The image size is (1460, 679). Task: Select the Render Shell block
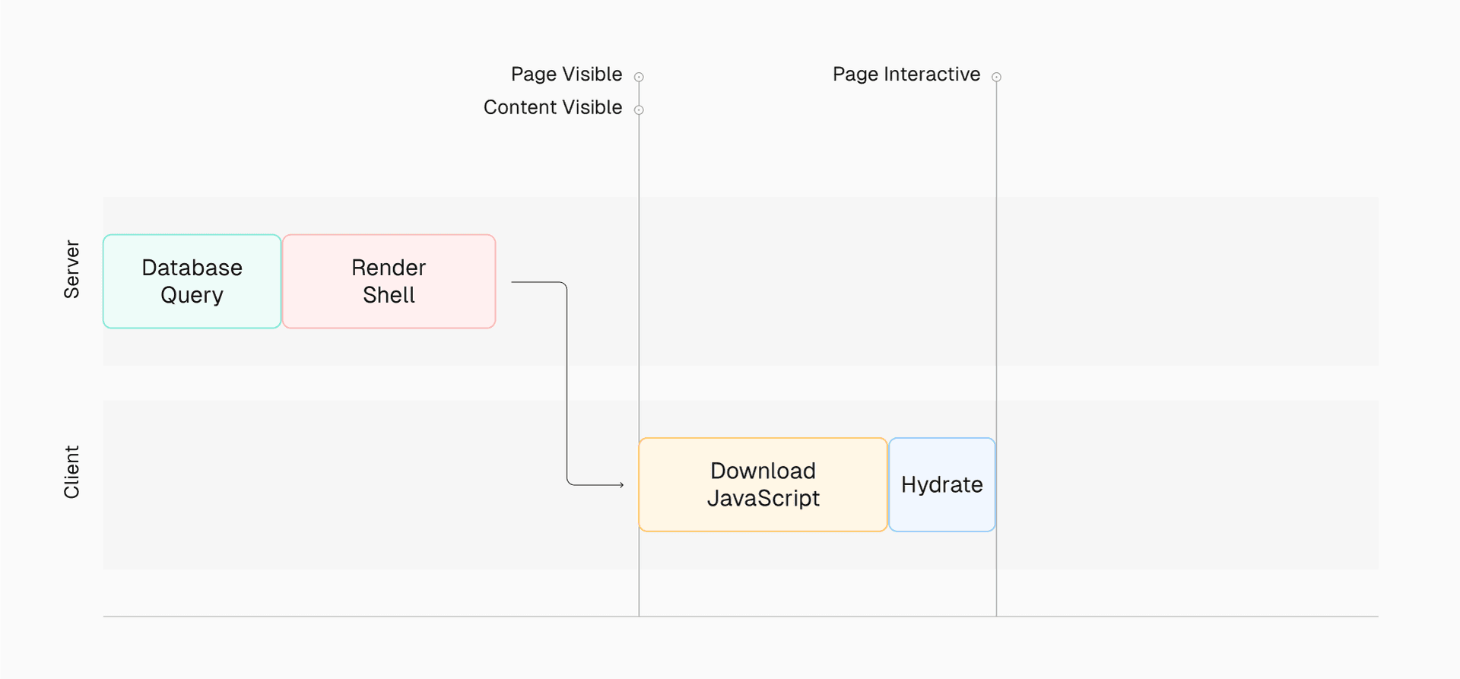click(x=389, y=281)
